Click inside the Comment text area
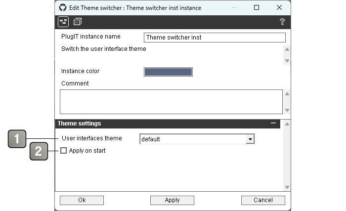 click(x=171, y=102)
